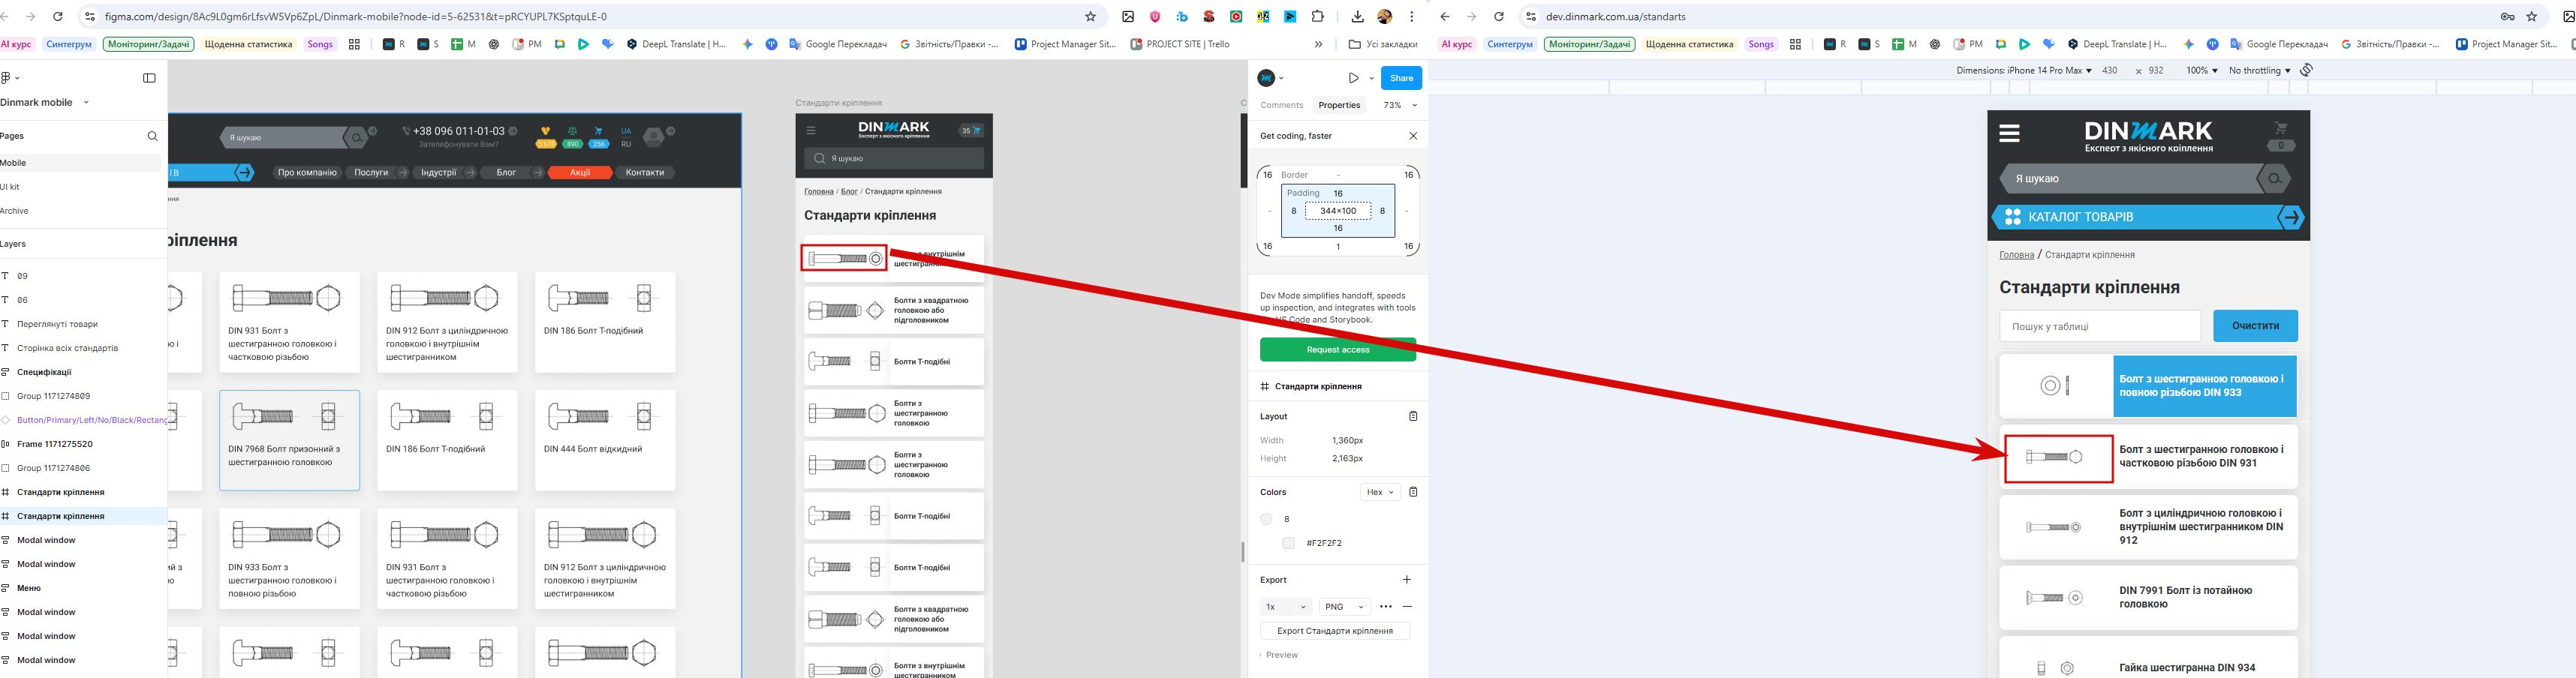The width and height of the screenshot is (2576, 678).
Task: Open site info icon next to figma.com URL
Action: [90, 17]
